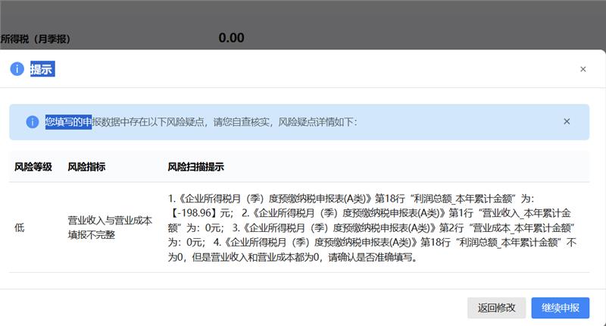
Task: Click the highlighted 您填写的申 text in the alert
Action: (x=68, y=121)
